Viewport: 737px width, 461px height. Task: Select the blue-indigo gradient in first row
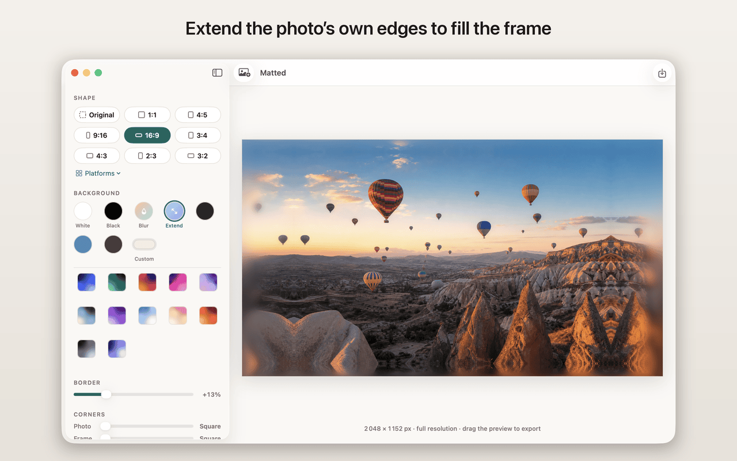coord(86,282)
